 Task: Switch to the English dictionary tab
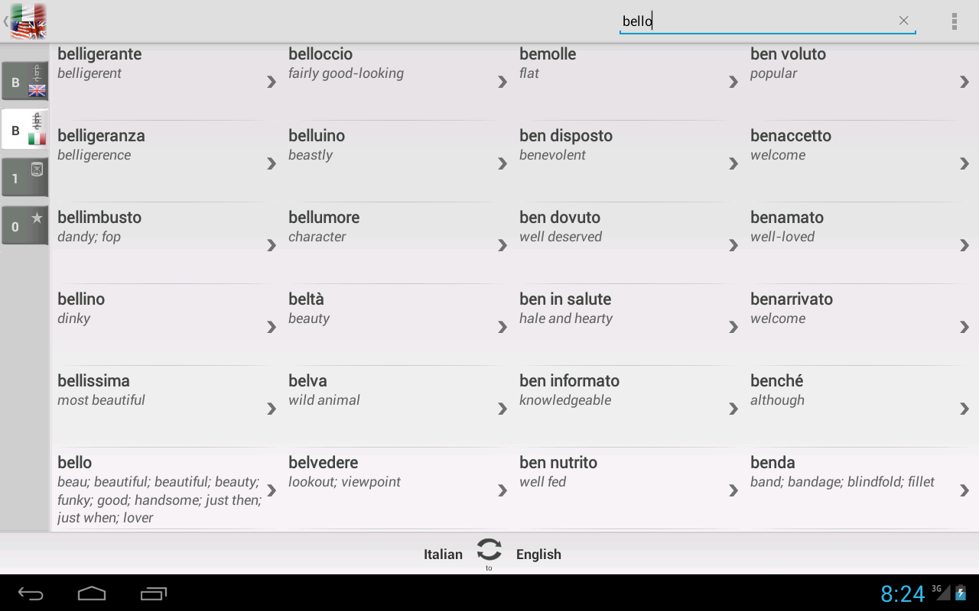[24, 82]
